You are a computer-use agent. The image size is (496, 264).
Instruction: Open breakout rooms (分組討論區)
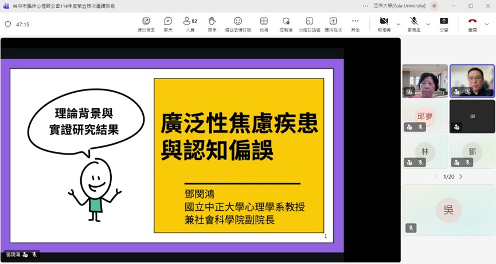tap(309, 24)
